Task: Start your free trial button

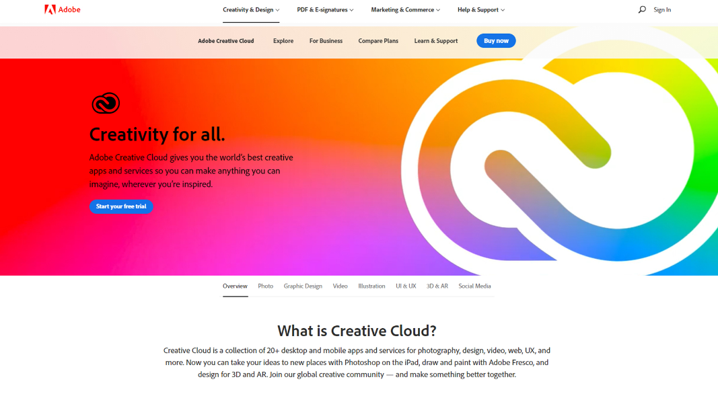Action: pos(121,206)
